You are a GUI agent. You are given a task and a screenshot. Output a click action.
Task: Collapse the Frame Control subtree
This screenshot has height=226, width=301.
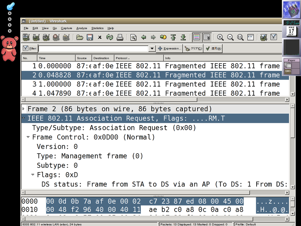[28, 137]
